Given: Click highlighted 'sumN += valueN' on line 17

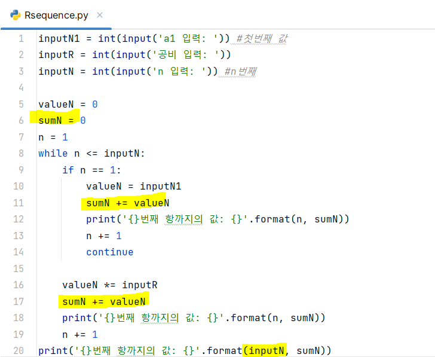Looking at the screenshot, I should click(104, 301).
